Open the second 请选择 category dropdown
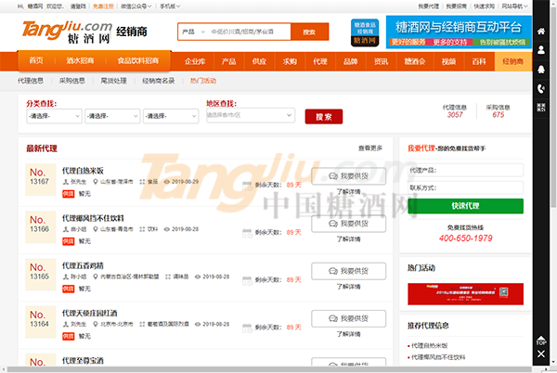557x373 pixels. click(x=112, y=116)
